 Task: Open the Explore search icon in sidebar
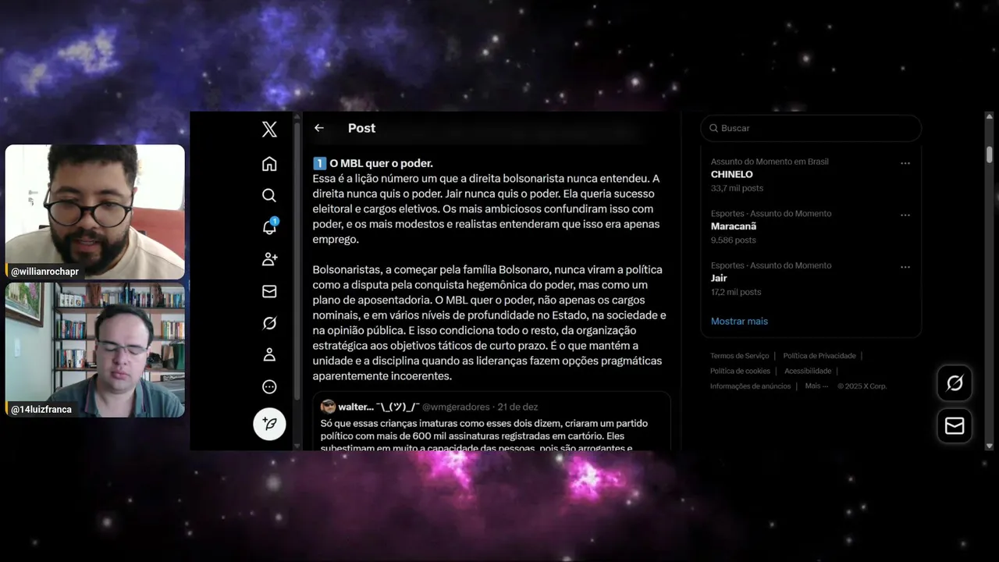pos(269,195)
